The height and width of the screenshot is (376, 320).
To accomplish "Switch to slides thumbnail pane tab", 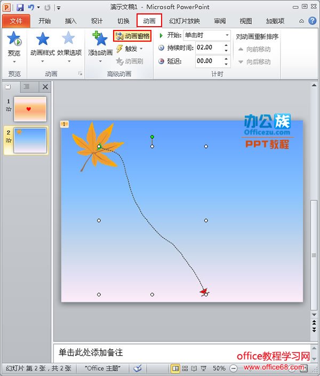I will click(x=9, y=87).
